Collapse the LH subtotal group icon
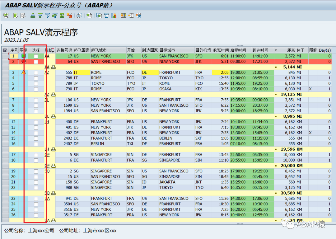This screenshot has width=336, height=239. [x=54, y=149]
